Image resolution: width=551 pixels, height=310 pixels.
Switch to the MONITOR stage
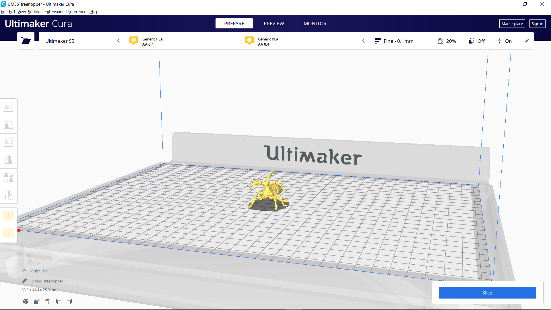[315, 24]
